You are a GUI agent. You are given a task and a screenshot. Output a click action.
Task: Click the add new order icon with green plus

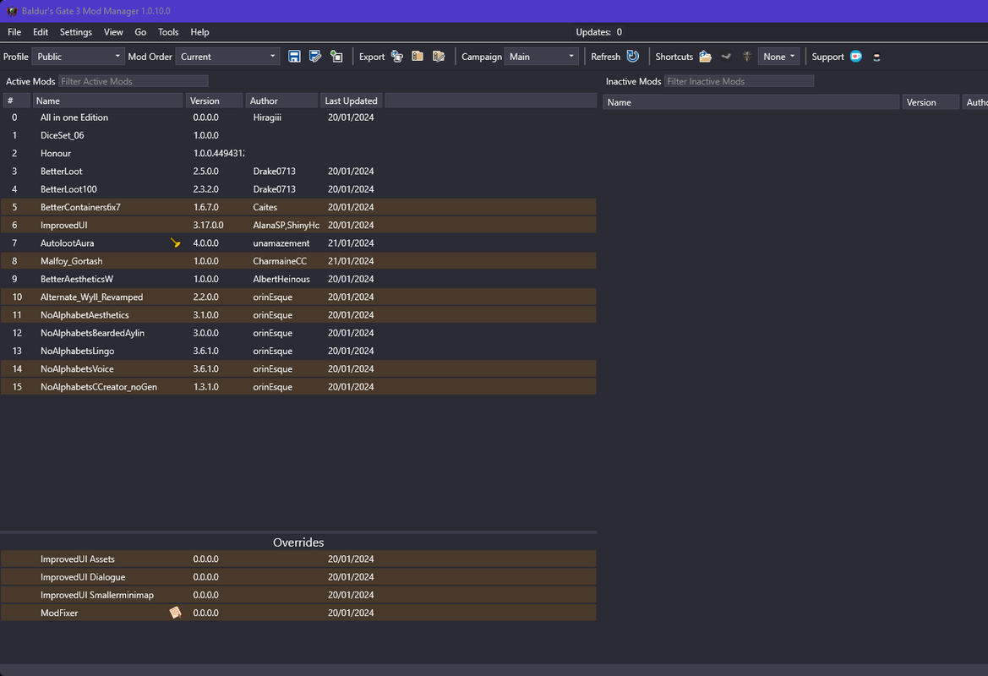coord(336,57)
